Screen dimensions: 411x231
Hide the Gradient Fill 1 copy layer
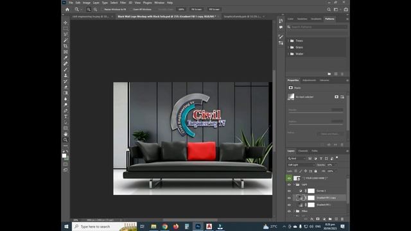[289, 198]
